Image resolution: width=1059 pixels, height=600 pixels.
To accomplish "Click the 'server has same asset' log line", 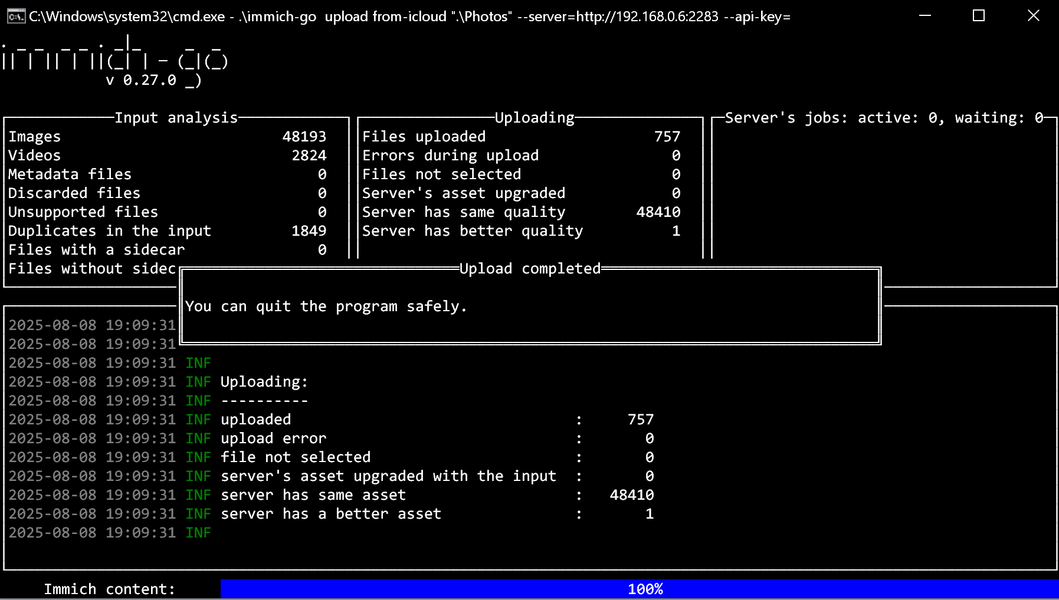I will coord(313,495).
